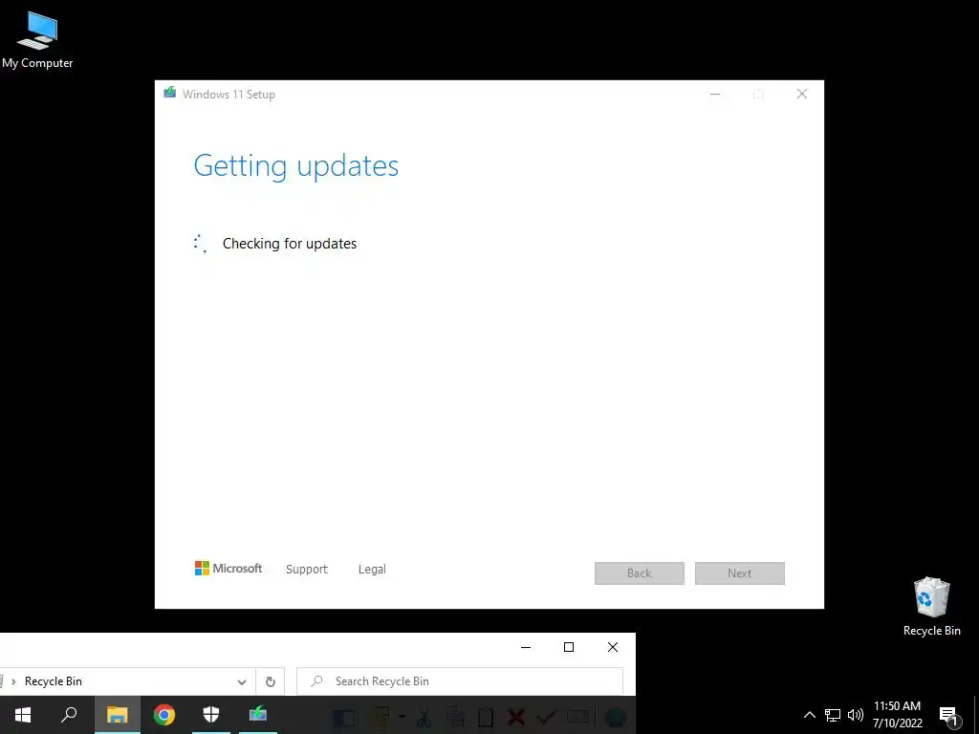This screenshot has width=979, height=734.
Task: Switch to Windows 11 Setup taskbar icon
Action: (x=258, y=715)
